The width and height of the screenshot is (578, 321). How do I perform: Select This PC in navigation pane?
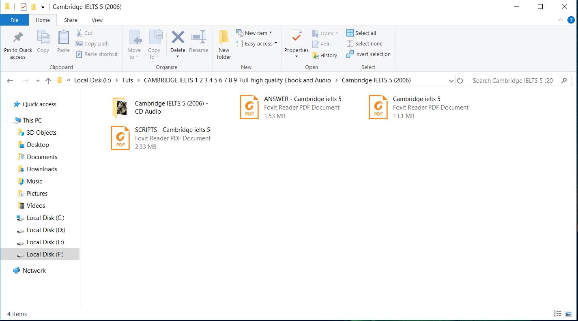click(32, 121)
